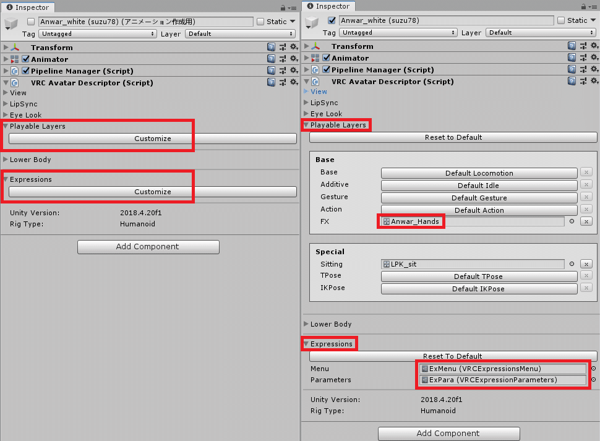Open Pipeline Manager help icon in right Inspector
Screen dimensions: 600x441
(572, 70)
